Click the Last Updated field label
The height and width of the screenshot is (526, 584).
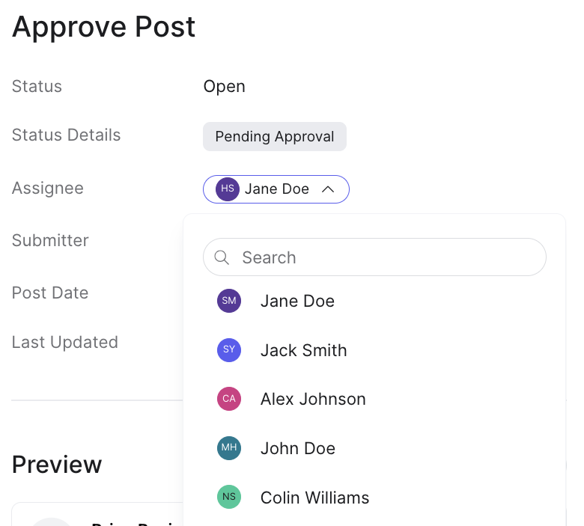coord(65,342)
